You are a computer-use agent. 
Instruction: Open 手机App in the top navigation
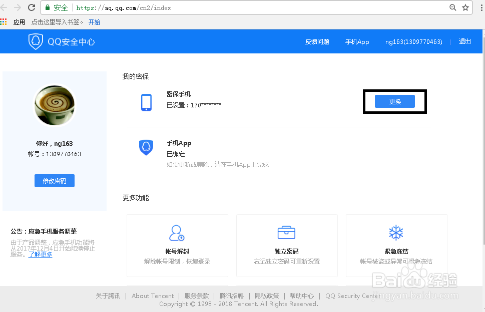(x=357, y=41)
